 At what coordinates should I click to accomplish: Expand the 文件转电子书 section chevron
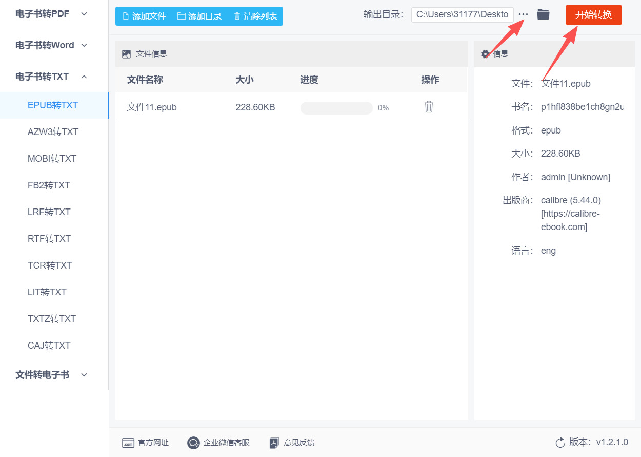point(84,375)
